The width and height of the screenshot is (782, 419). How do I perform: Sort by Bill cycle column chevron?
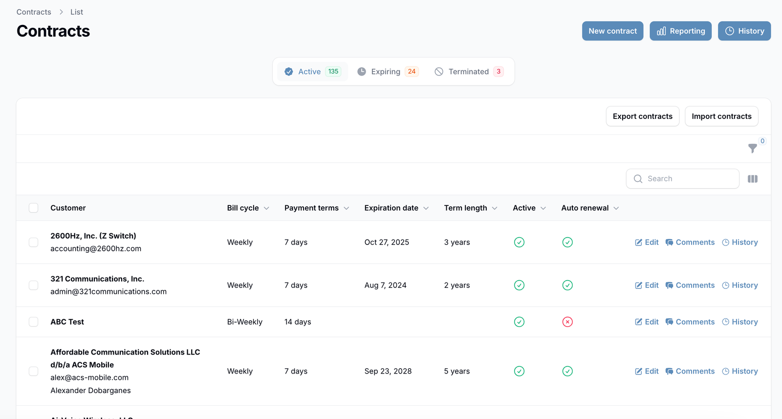point(266,208)
